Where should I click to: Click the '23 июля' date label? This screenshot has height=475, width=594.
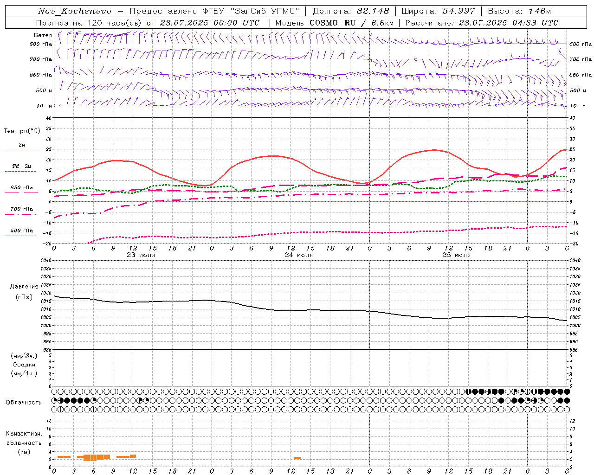[x=141, y=255]
